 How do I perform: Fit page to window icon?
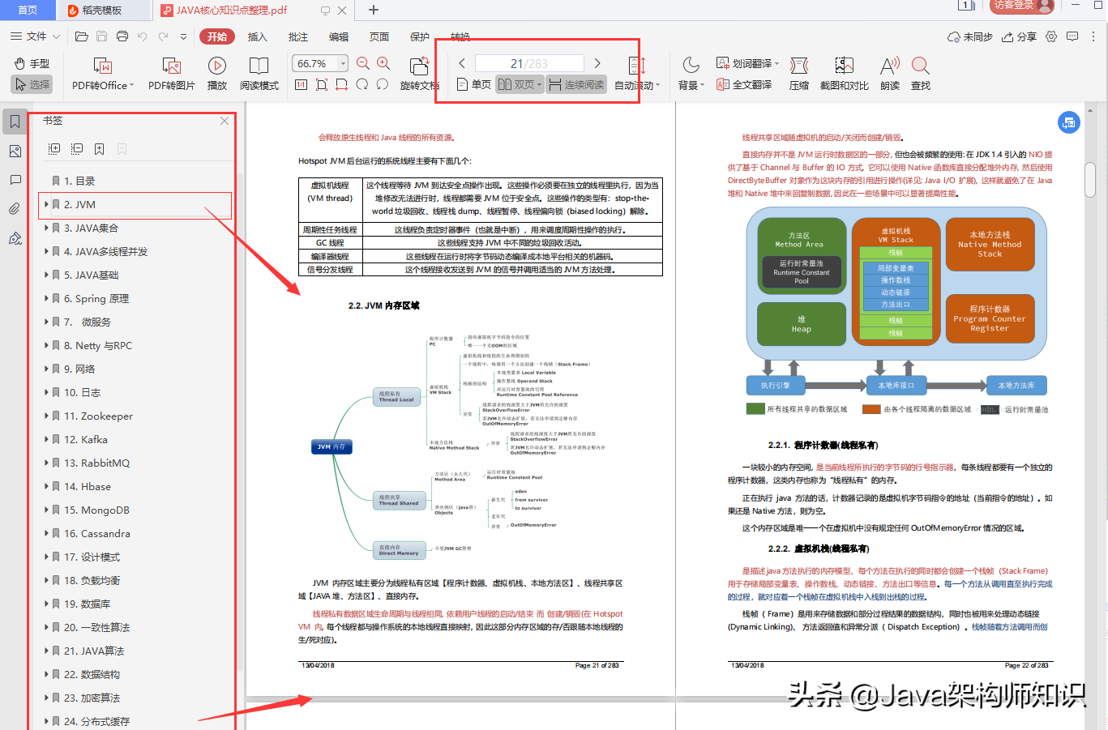pyautogui.click(x=321, y=84)
